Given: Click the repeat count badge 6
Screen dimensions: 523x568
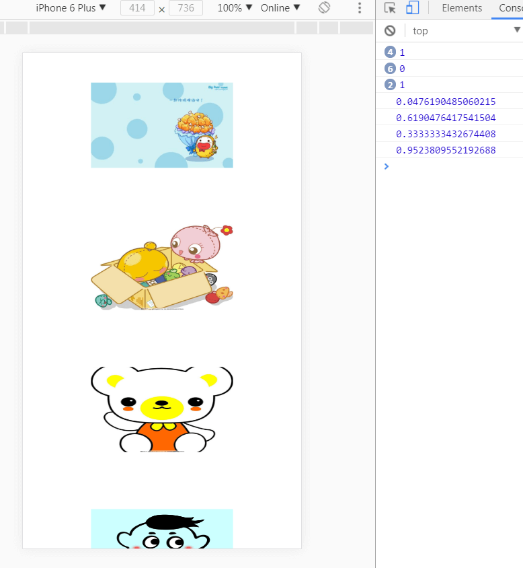Looking at the screenshot, I should pos(390,69).
